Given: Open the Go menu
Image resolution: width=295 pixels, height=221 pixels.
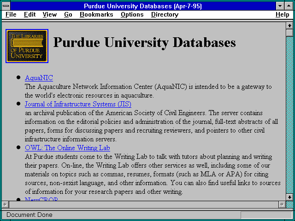Looking at the screenshot, I should tap(68, 14).
